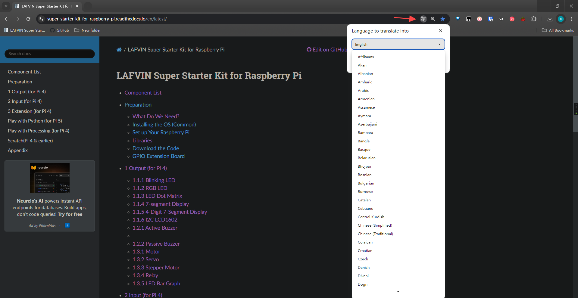Open the All Bookmarks folder
Screen dimensions: 578x298
(x=558, y=30)
